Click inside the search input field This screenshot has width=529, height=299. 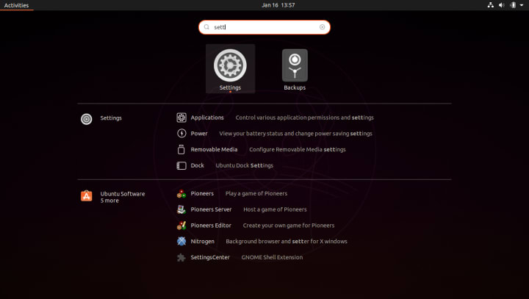point(264,27)
